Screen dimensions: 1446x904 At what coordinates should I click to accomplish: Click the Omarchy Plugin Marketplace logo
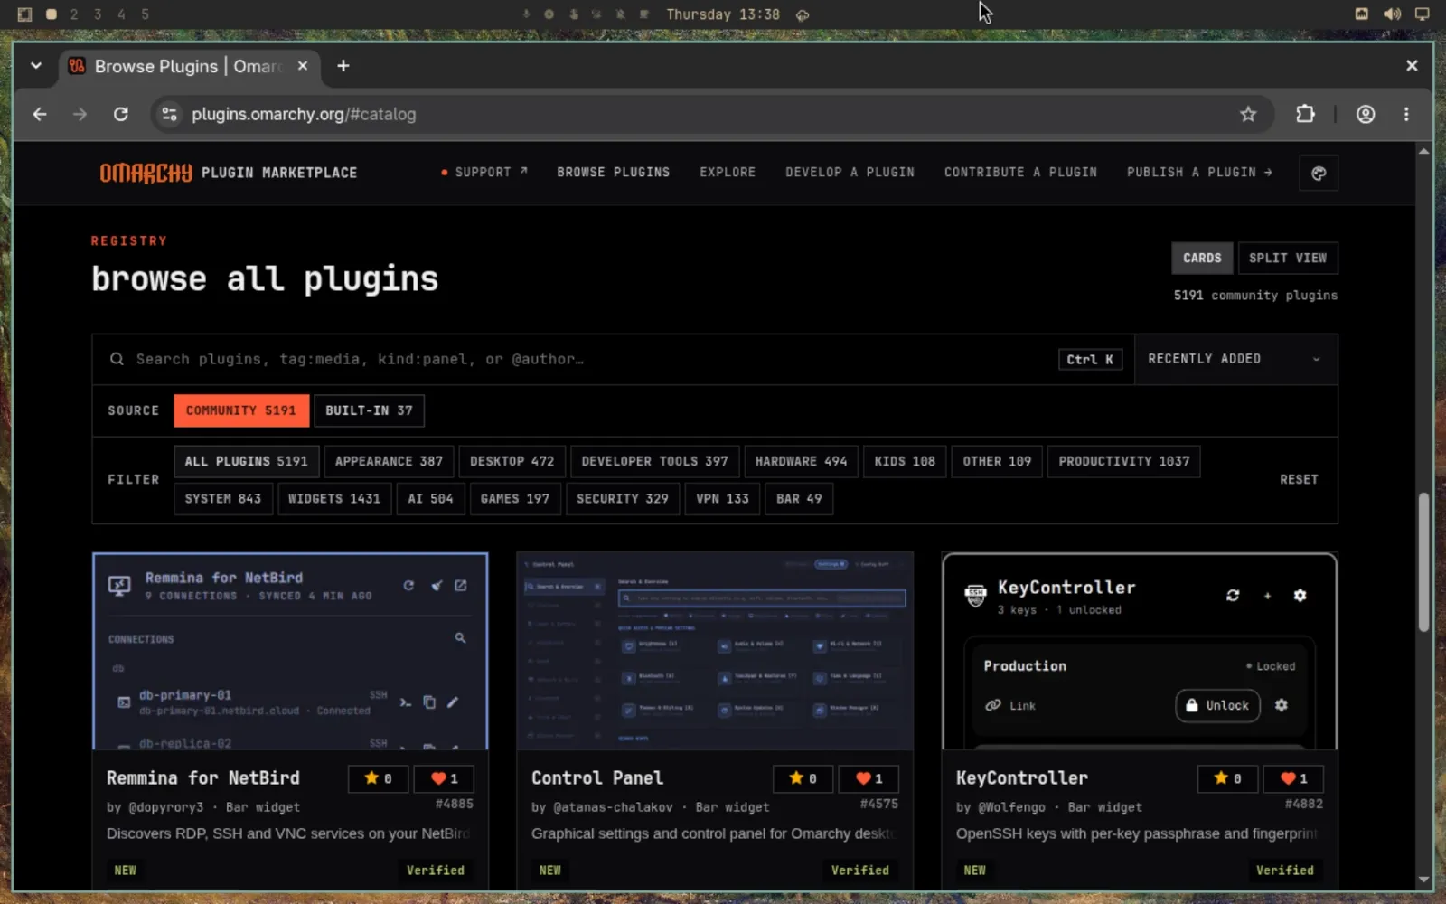tap(228, 173)
